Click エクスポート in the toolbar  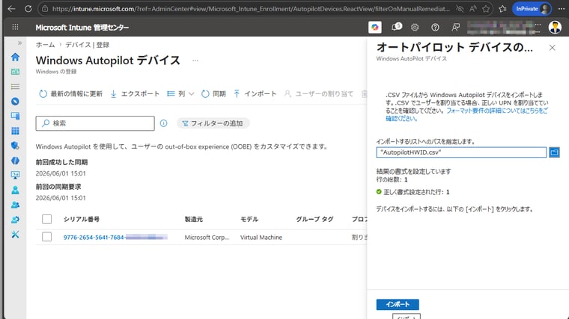pyautogui.click(x=135, y=94)
